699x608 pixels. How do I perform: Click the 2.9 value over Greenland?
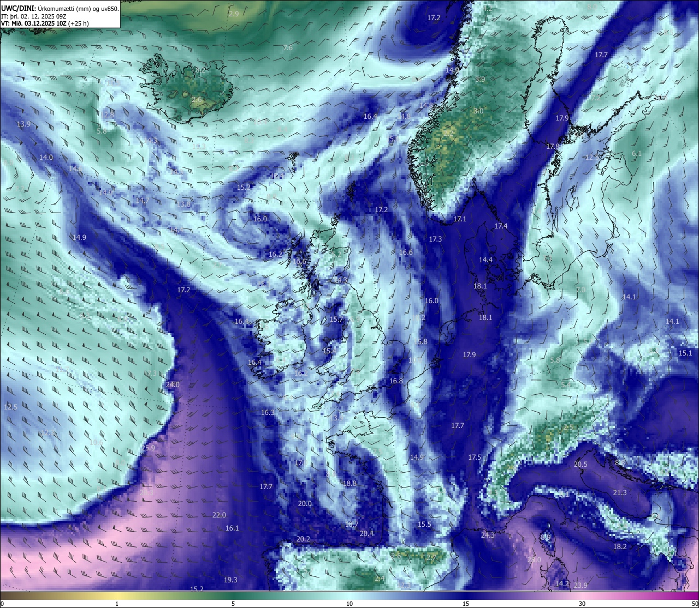point(234,13)
